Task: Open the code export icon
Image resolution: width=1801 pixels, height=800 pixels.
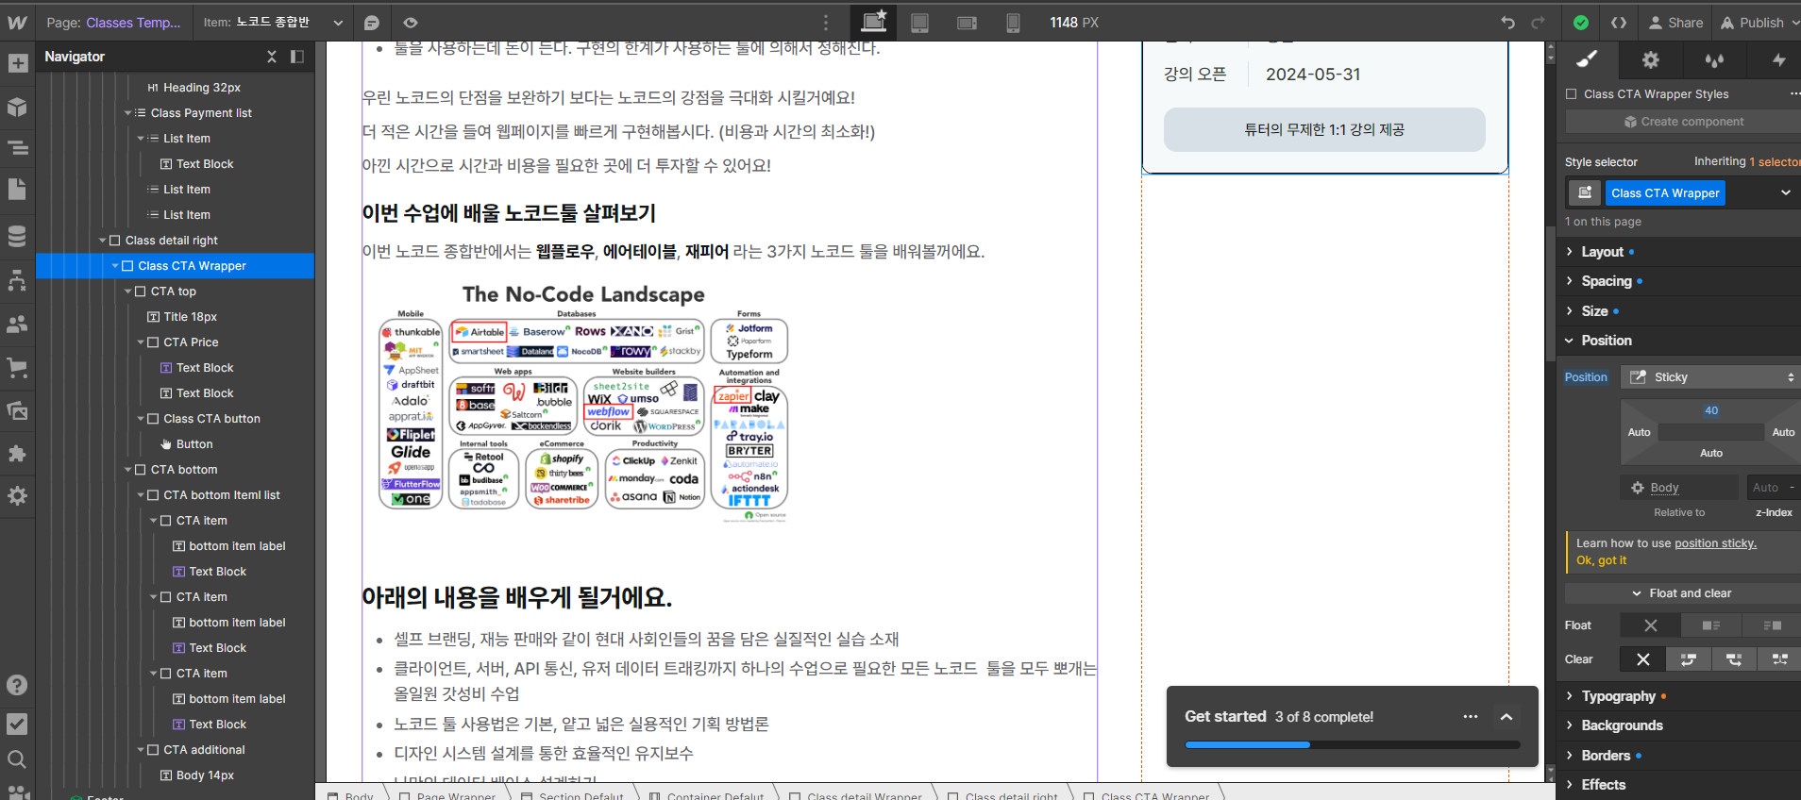Action: 1619,23
